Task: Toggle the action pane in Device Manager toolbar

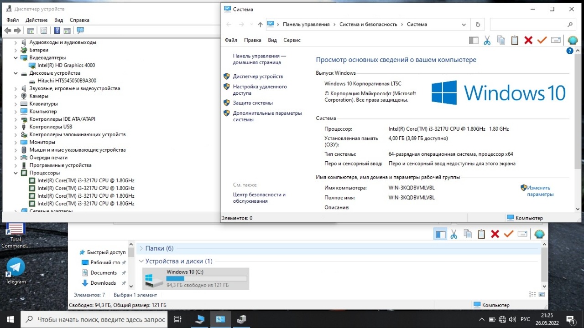Action: pyautogui.click(x=67, y=31)
